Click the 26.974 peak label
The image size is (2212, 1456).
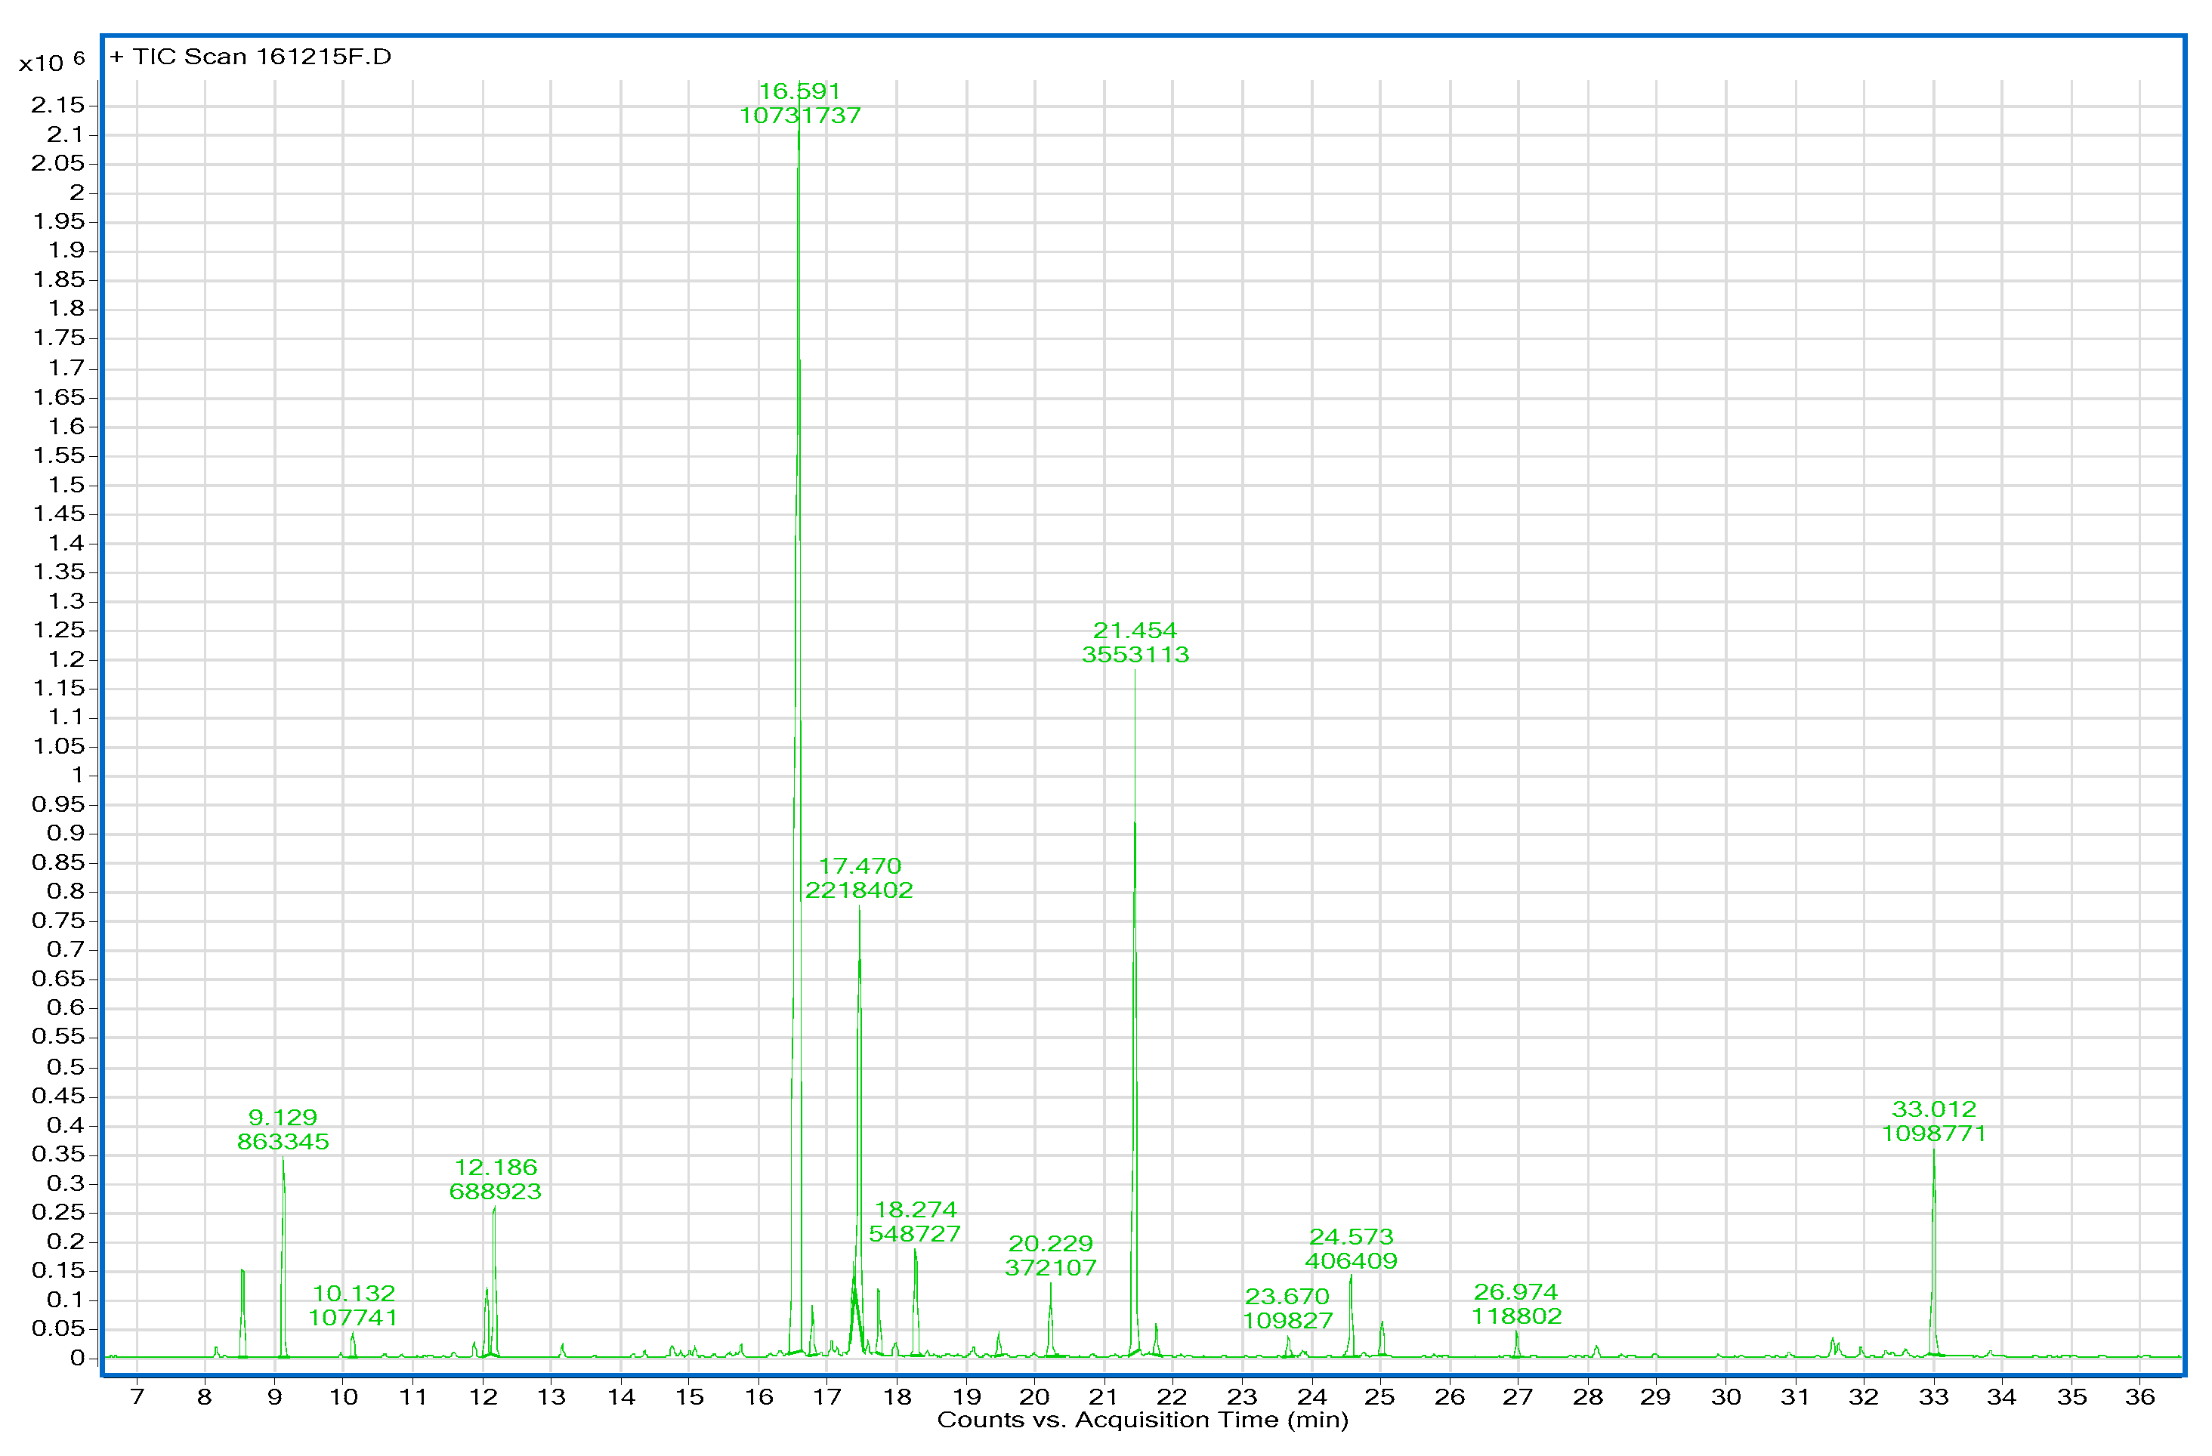coord(1516,1292)
